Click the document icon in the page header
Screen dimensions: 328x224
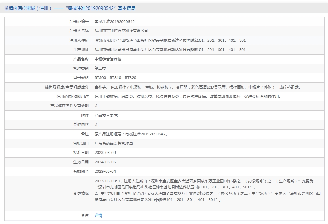click(x=7, y=8)
